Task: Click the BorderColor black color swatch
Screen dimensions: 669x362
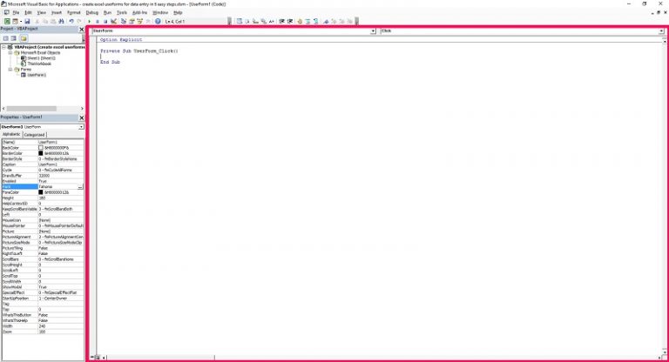Action: (40, 153)
